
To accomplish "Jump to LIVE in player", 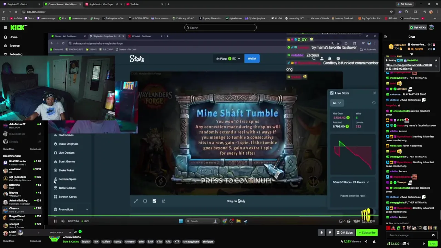I will pyautogui.click(x=85, y=221).
